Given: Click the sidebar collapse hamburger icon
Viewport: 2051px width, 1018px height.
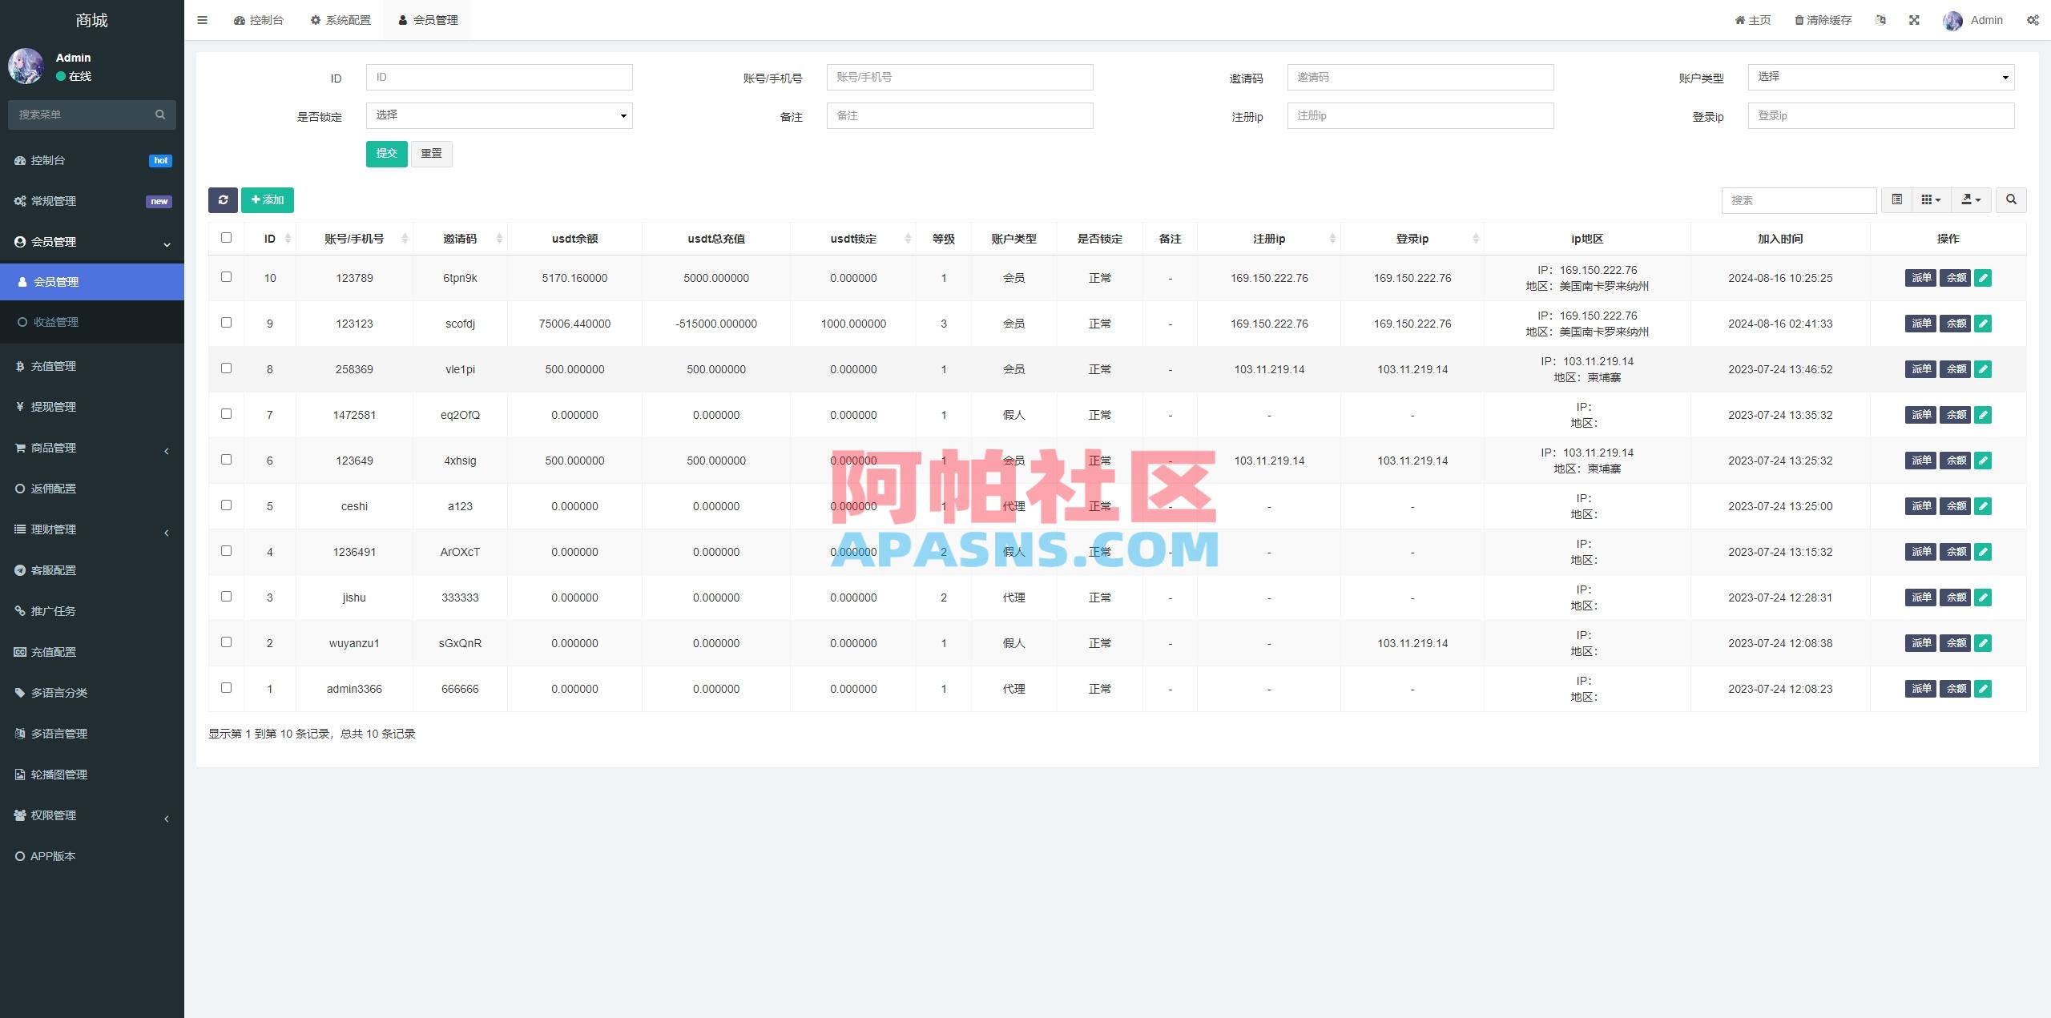Looking at the screenshot, I should [203, 19].
